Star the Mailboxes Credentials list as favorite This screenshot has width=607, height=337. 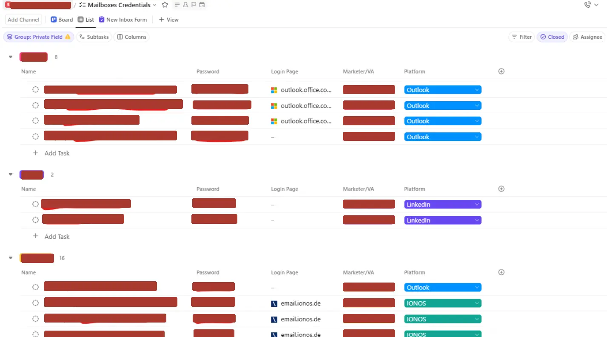click(165, 5)
